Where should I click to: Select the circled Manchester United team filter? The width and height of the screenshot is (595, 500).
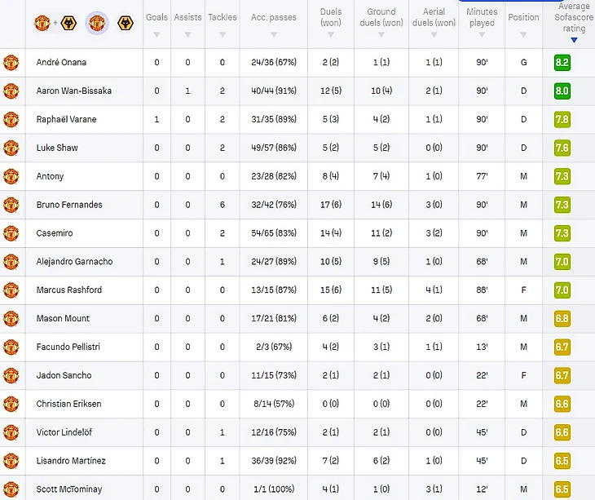coord(97,23)
